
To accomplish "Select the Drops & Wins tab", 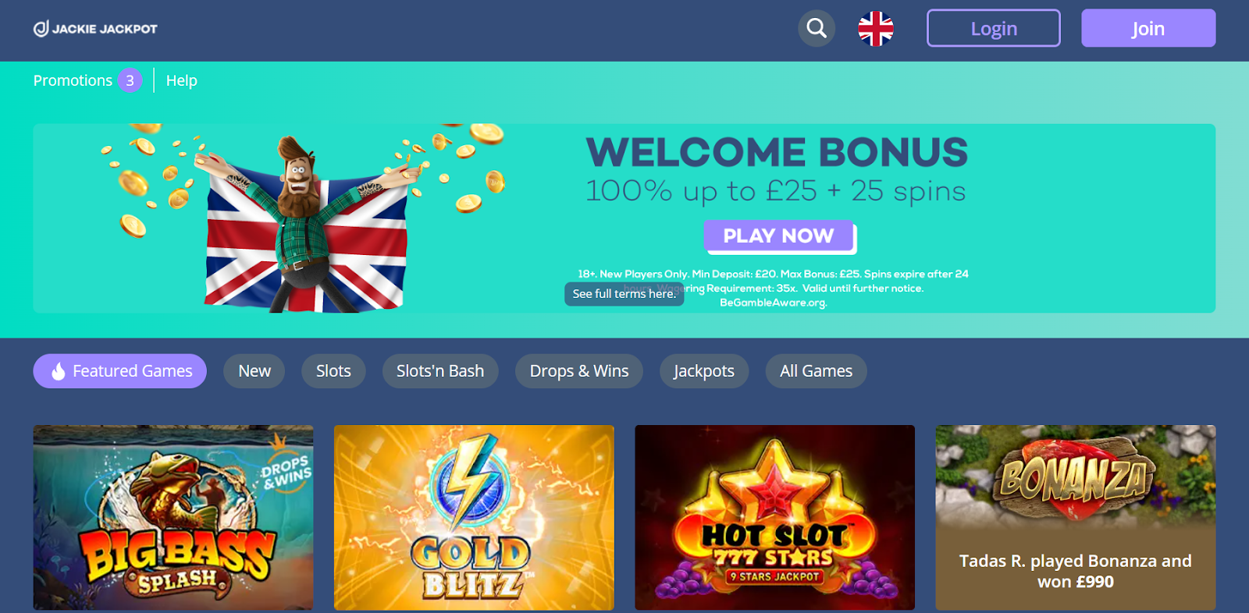I will pyautogui.click(x=579, y=371).
